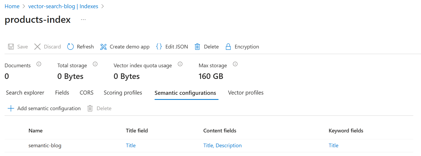The image size is (421, 156).
Task: Open the ellipsis menu beside products-index
Action: pyautogui.click(x=83, y=20)
